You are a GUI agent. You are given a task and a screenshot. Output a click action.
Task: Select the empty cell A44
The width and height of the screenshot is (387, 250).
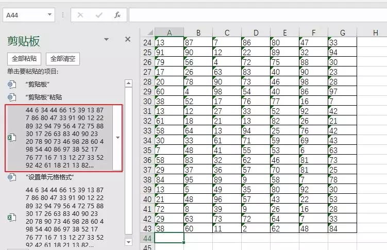169,238
